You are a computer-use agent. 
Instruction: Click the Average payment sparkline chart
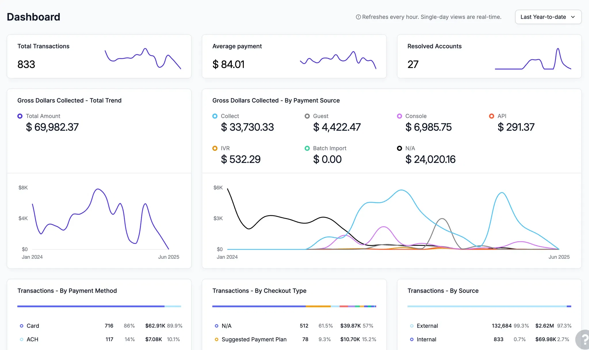(338, 60)
